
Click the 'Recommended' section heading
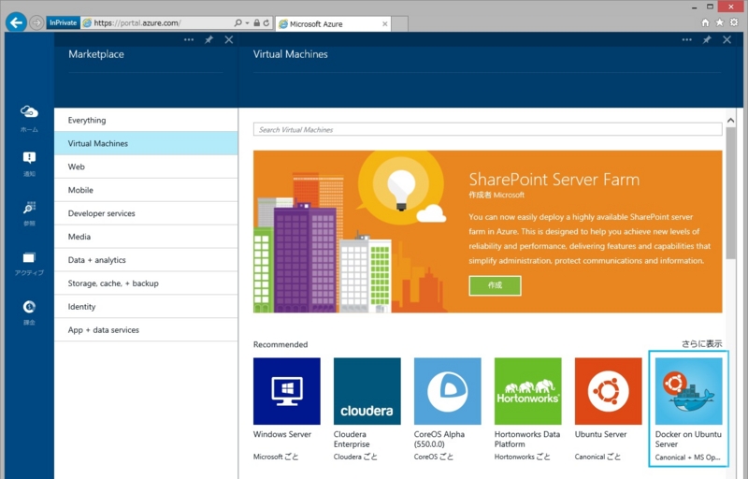(280, 344)
